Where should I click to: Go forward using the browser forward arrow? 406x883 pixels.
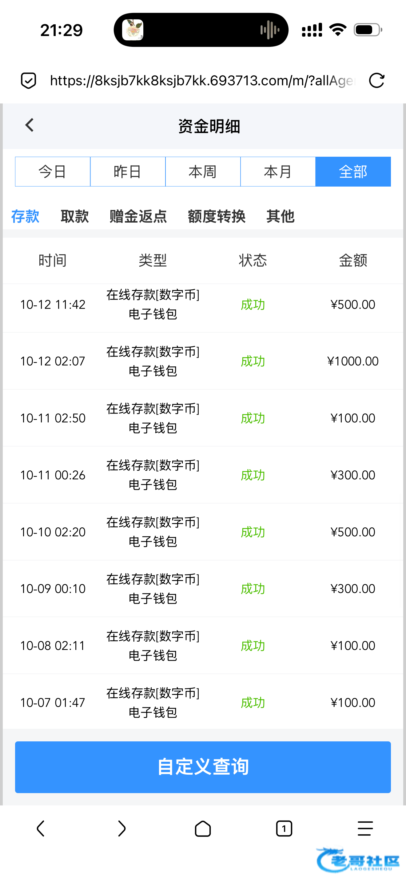121,829
